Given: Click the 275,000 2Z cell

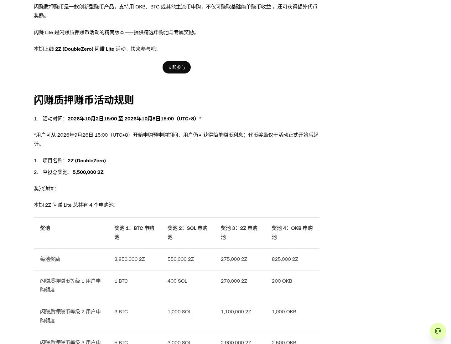Looking at the screenshot, I should tap(234, 259).
